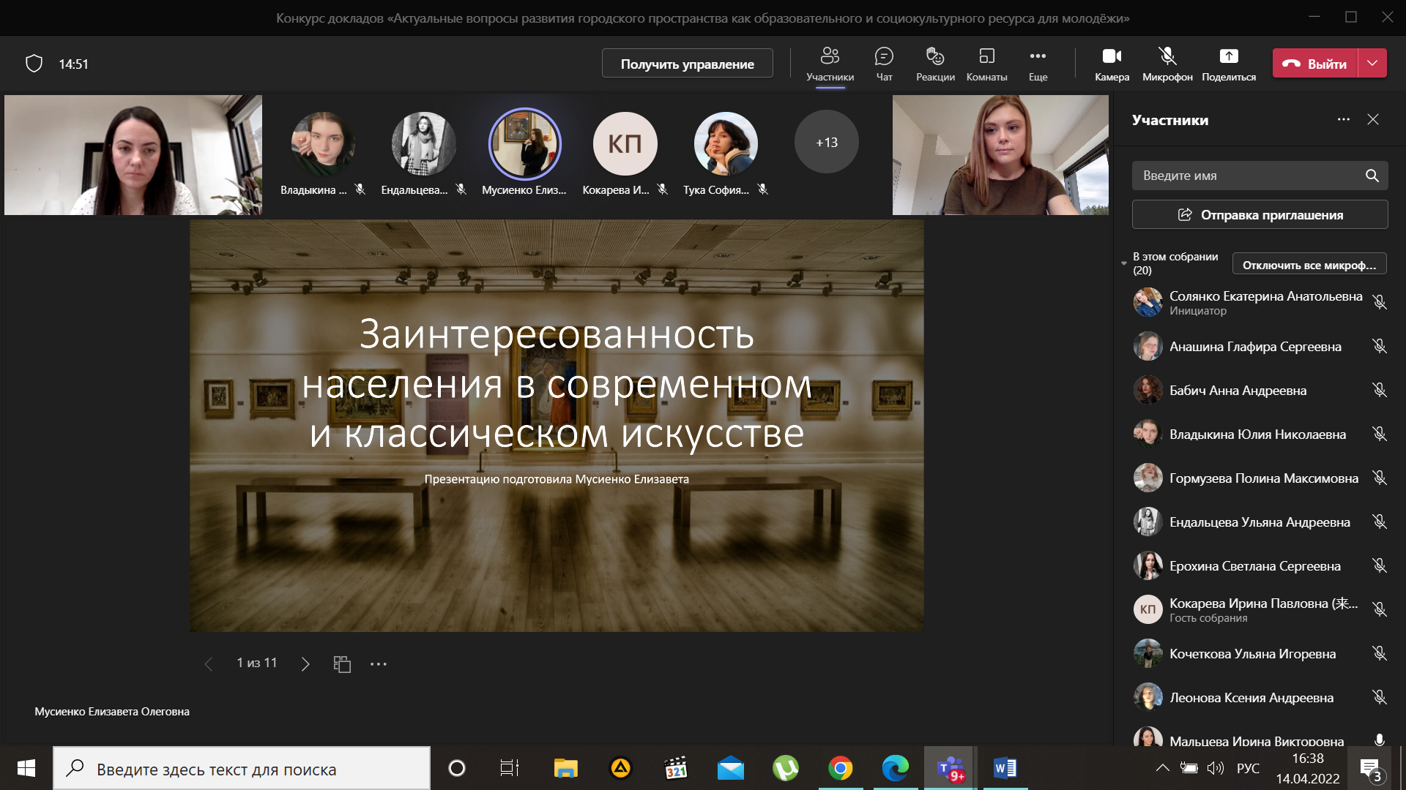Click the pop-out slide view icon
This screenshot has width=1406, height=790.
pos(342,663)
